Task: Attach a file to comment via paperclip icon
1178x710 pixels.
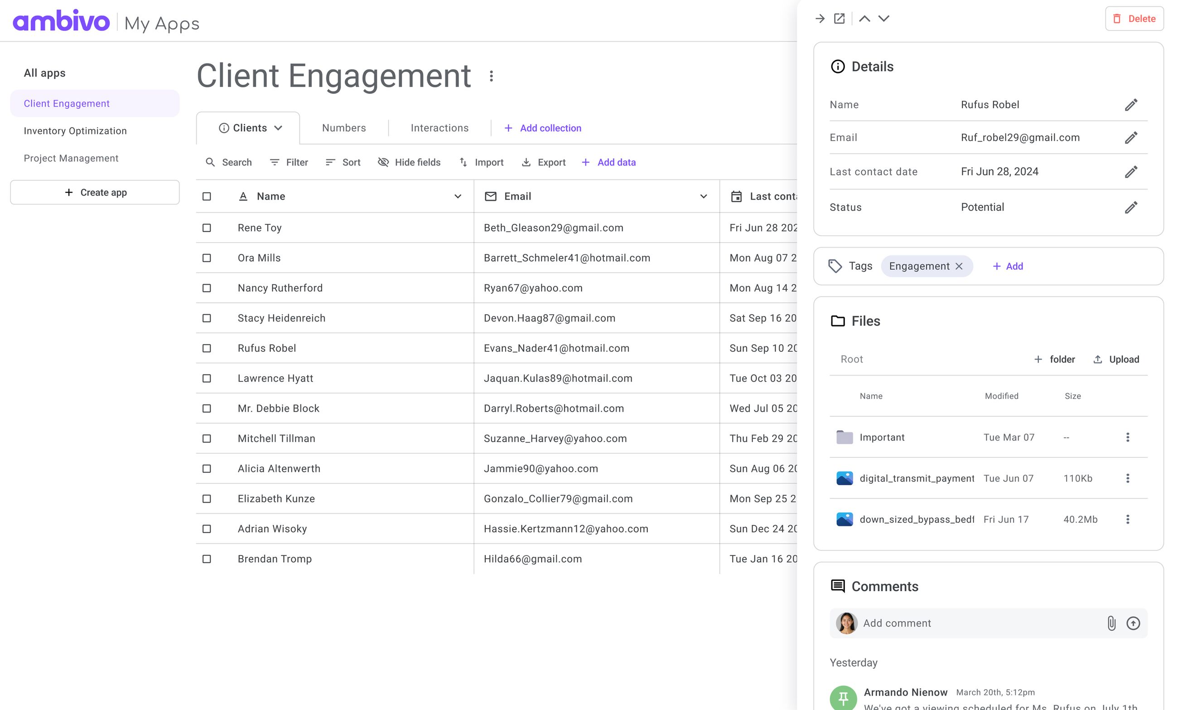Action: click(1111, 623)
